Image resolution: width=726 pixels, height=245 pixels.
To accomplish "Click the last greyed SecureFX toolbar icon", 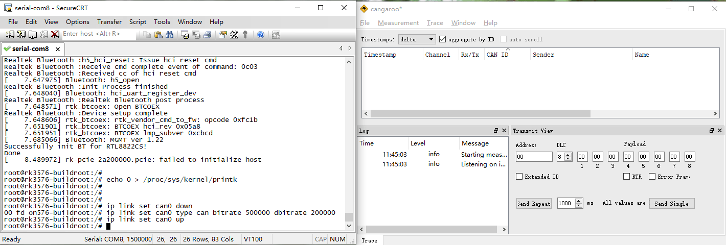I will [276, 35].
